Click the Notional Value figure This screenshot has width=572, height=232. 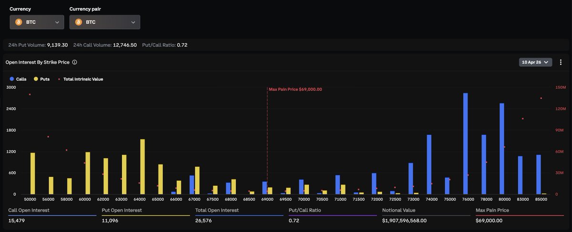404,221
